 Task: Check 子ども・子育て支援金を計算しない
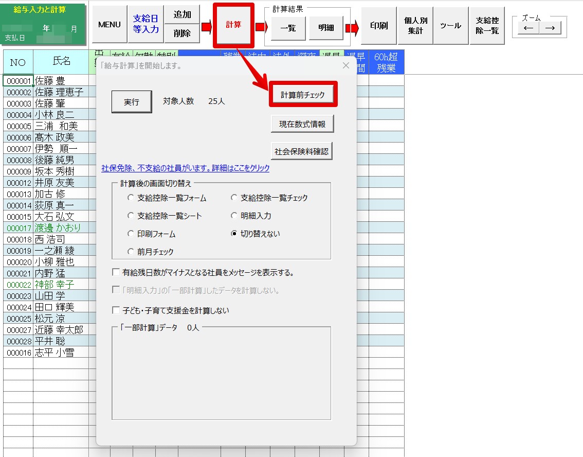[x=116, y=310]
